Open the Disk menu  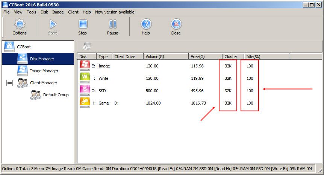(x=44, y=12)
